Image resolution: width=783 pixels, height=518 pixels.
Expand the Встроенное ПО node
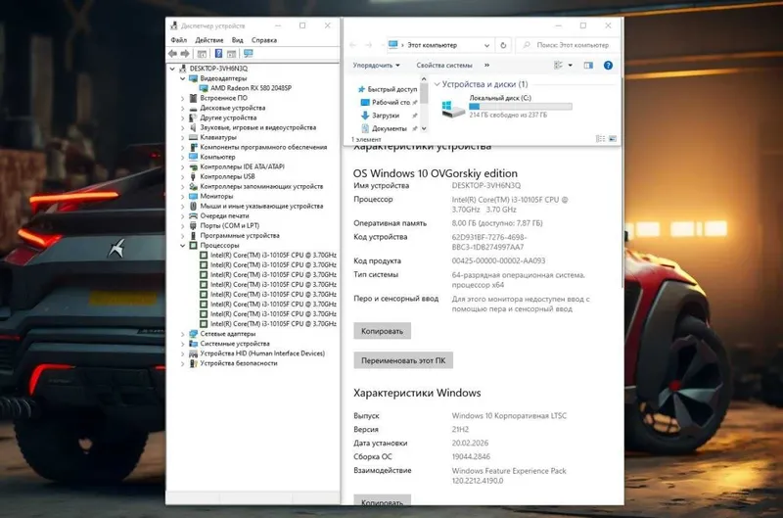click(183, 98)
